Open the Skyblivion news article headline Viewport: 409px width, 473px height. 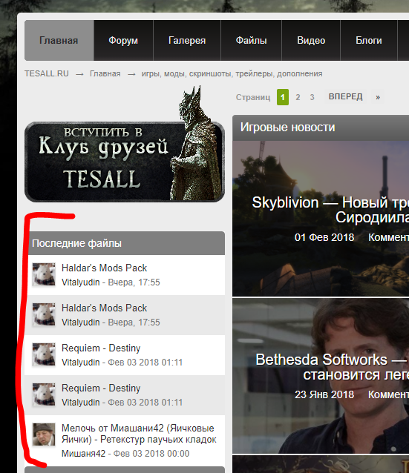click(330, 210)
